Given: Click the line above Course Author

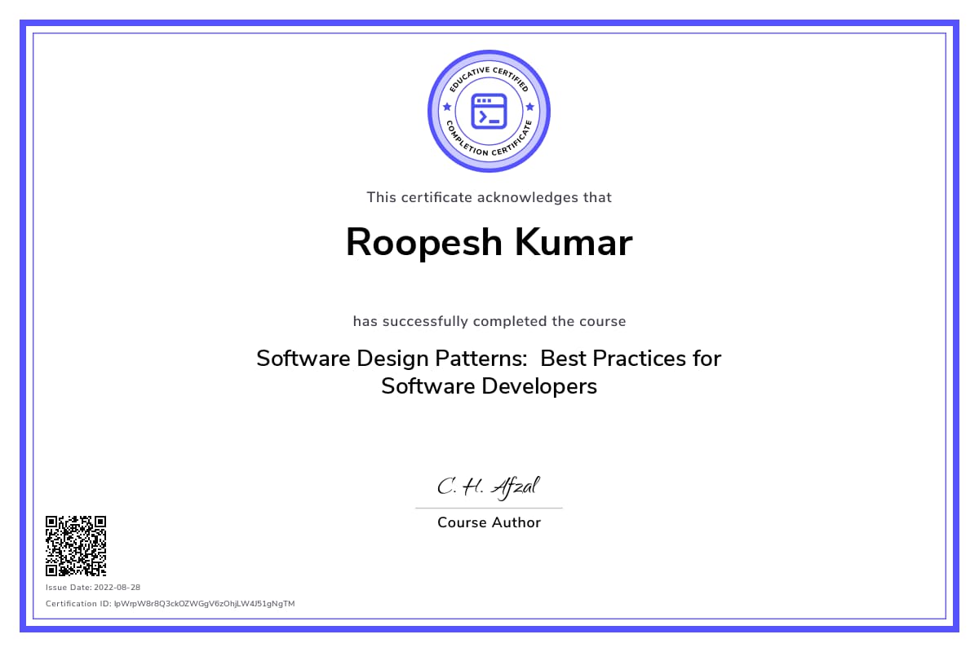Looking at the screenshot, I should pyautogui.click(x=489, y=508).
